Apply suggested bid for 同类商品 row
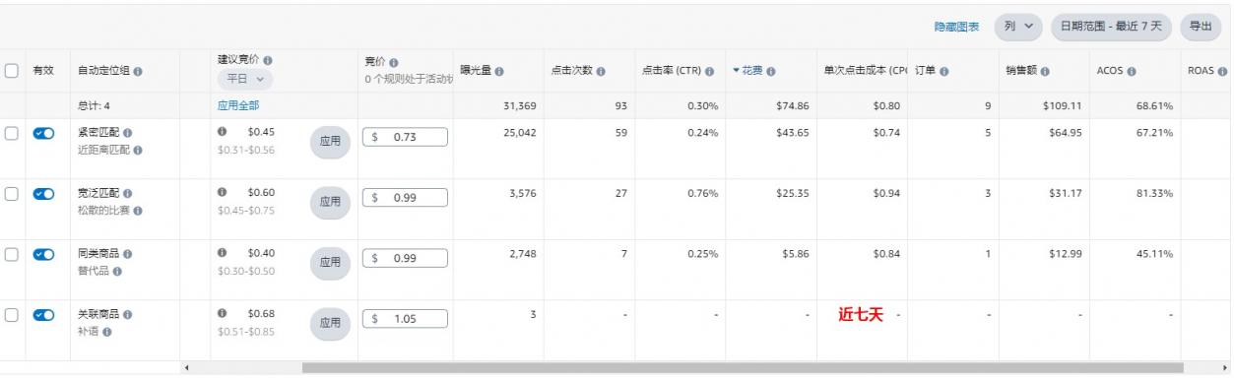The height and width of the screenshot is (380, 1234). (330, 263)
